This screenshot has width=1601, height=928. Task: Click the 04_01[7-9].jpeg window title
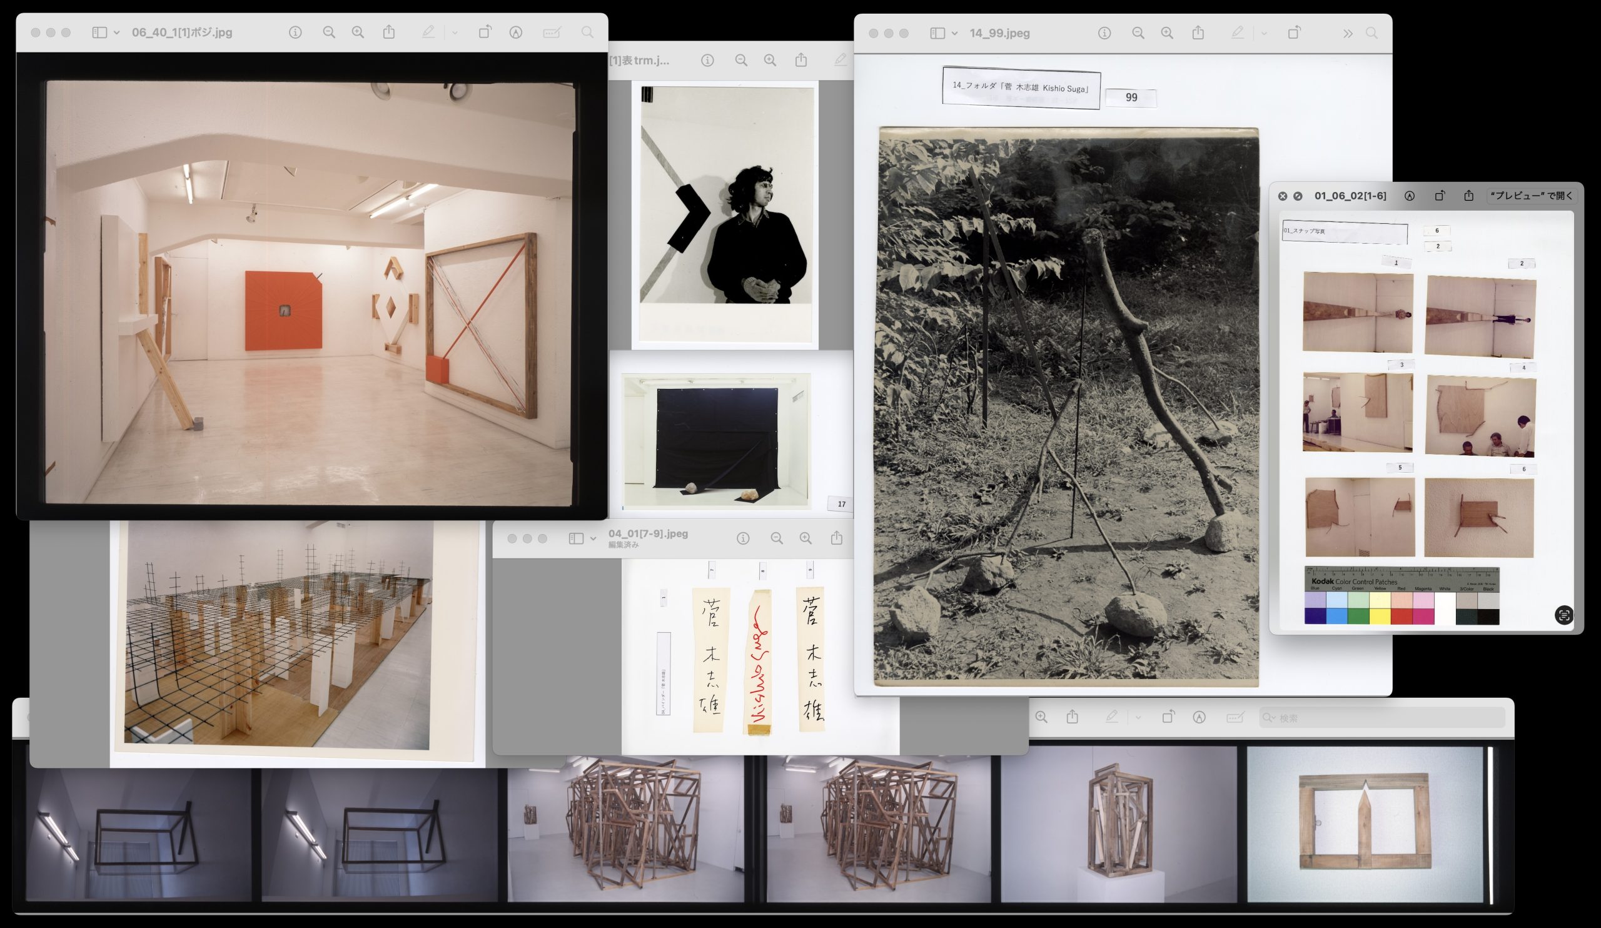pos(648,533)
